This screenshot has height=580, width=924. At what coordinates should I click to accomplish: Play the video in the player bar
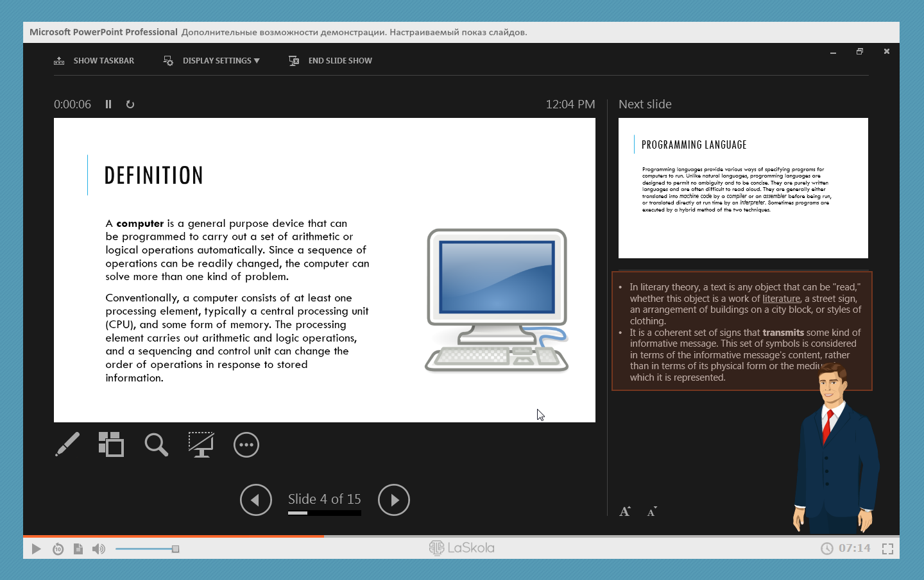pyautogui.click(x=37, y=549)
